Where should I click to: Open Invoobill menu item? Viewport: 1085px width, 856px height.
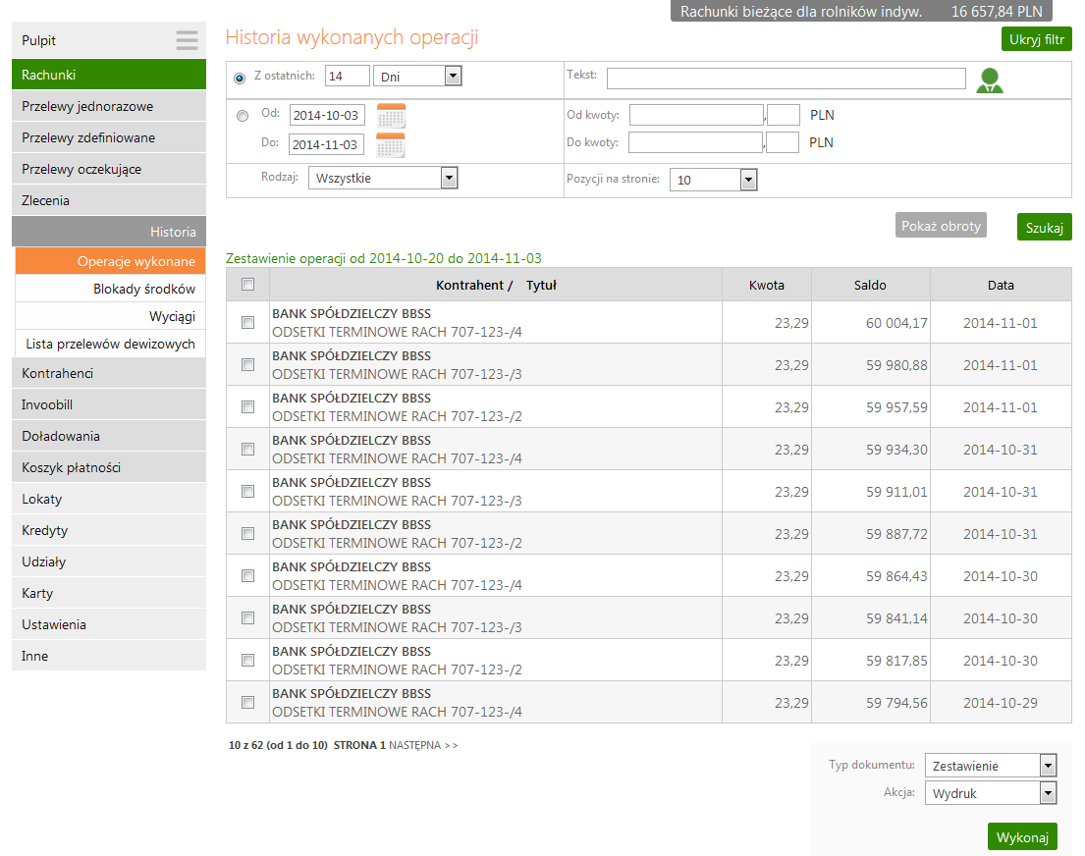(x=109, y=404)
